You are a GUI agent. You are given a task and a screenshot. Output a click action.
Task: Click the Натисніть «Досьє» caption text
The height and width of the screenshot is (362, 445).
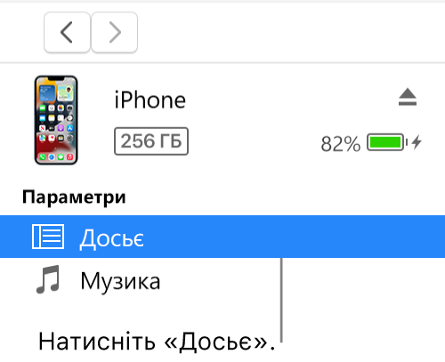click(157, 342)
